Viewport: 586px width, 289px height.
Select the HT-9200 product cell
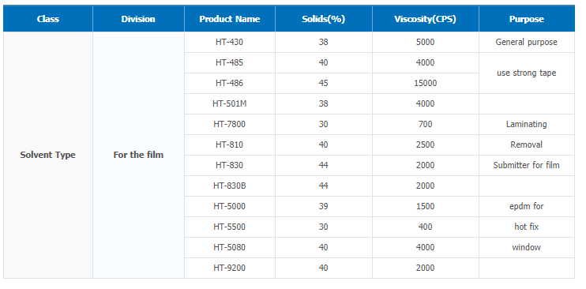click(x=230, y=268)
